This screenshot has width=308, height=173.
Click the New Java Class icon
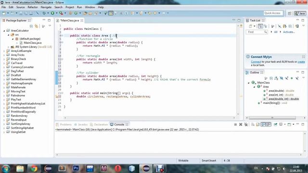[x=76, y=13]
